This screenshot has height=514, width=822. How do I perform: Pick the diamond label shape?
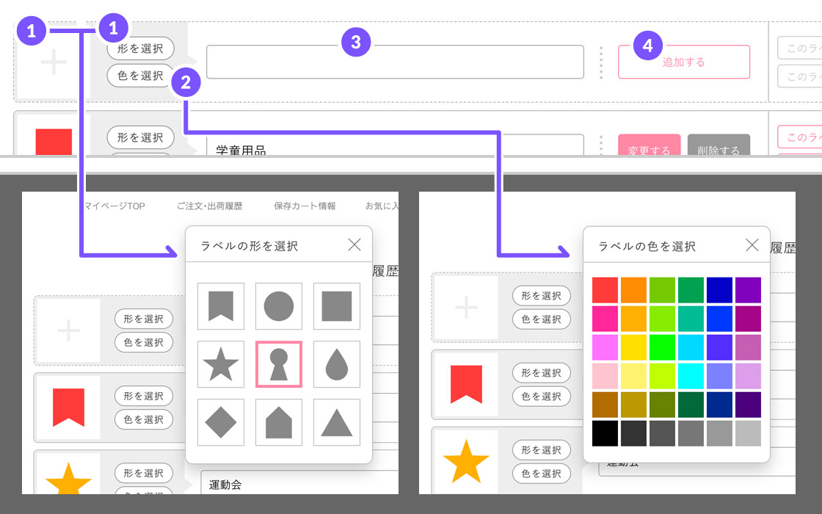click(220, 423)
